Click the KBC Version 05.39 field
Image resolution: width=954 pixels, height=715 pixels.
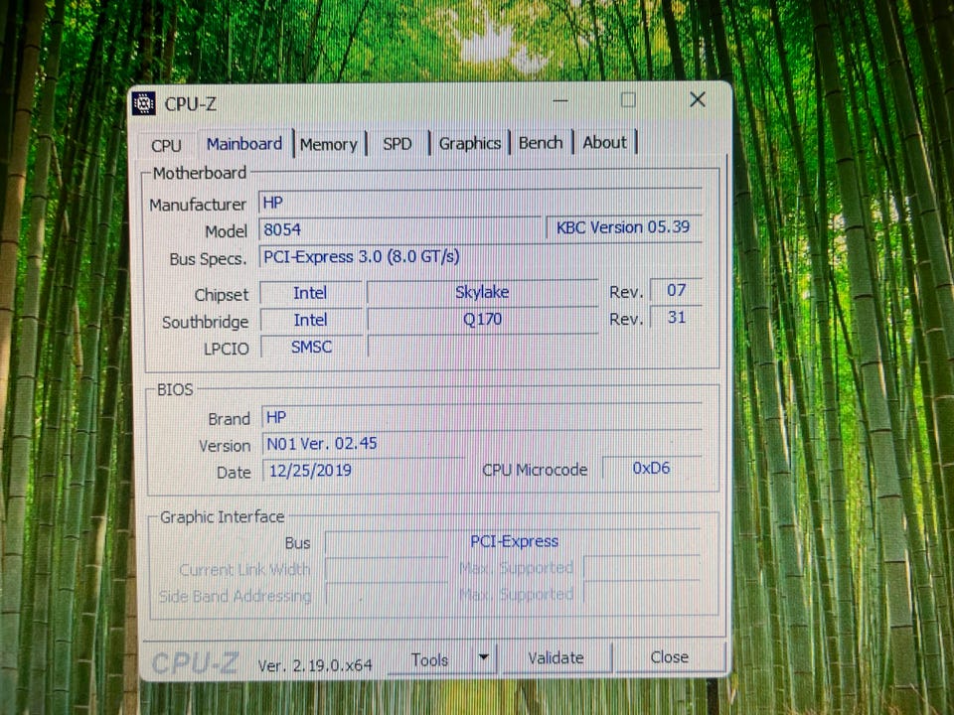click(624, 227)
